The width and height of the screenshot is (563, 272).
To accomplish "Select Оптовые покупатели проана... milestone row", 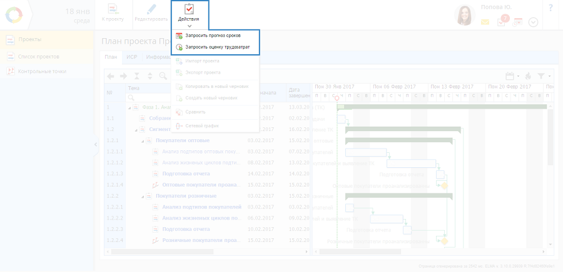I will click(x=207, y=185).
